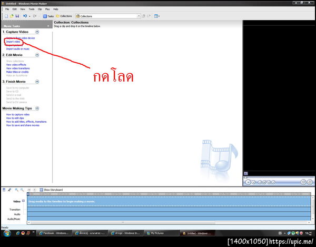Collapse the Movie Making Tips section
The width and height of the screenshot is (316, 247).
pyautogui.click(x=37, y=108)
